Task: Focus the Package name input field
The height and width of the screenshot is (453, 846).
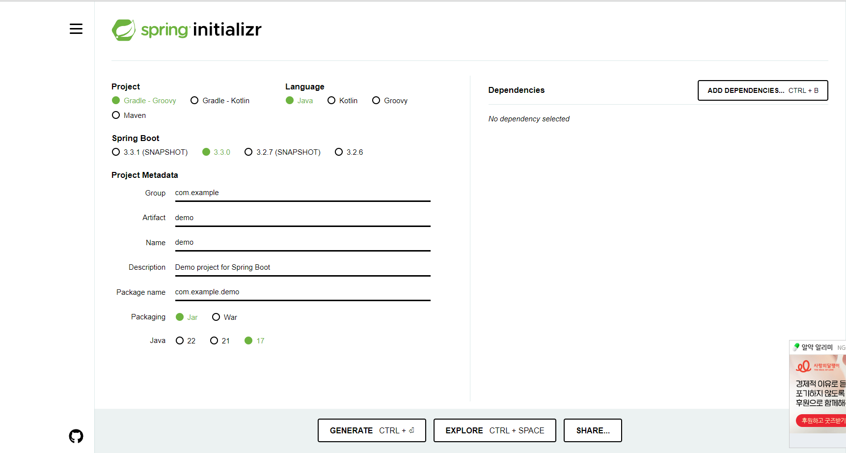Action: (302, 292)
